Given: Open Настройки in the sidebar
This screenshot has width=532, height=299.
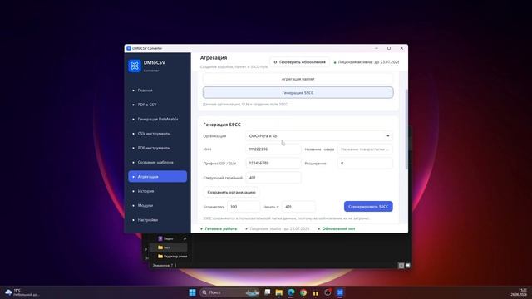Looking at the screenshot, I should point(157,220).
